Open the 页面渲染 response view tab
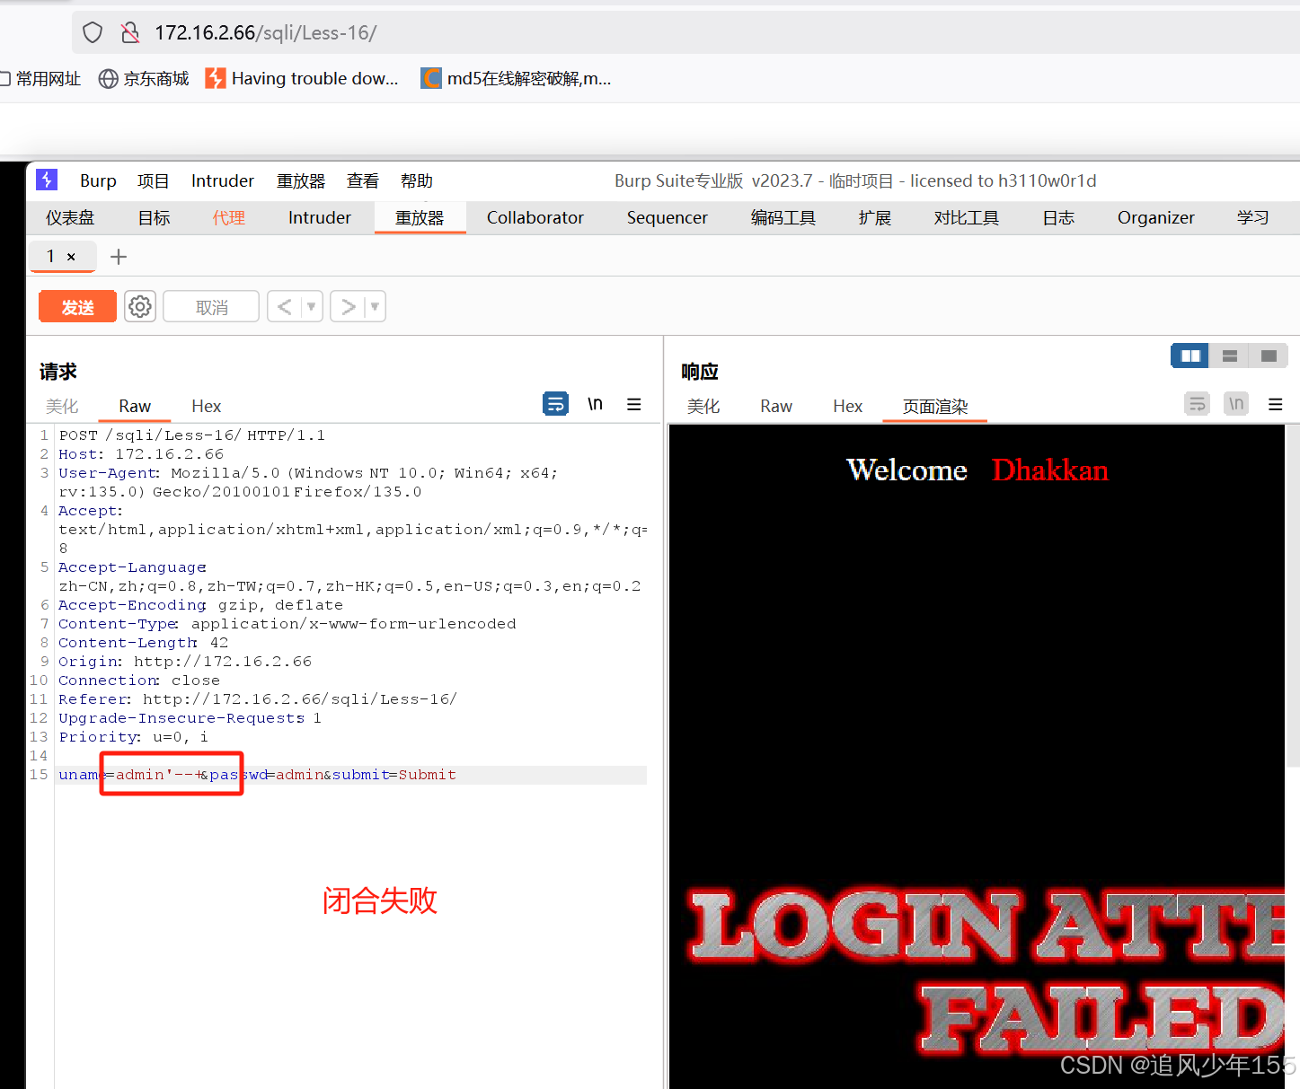Viewport: 1300px width, 1089px height. 934,406
